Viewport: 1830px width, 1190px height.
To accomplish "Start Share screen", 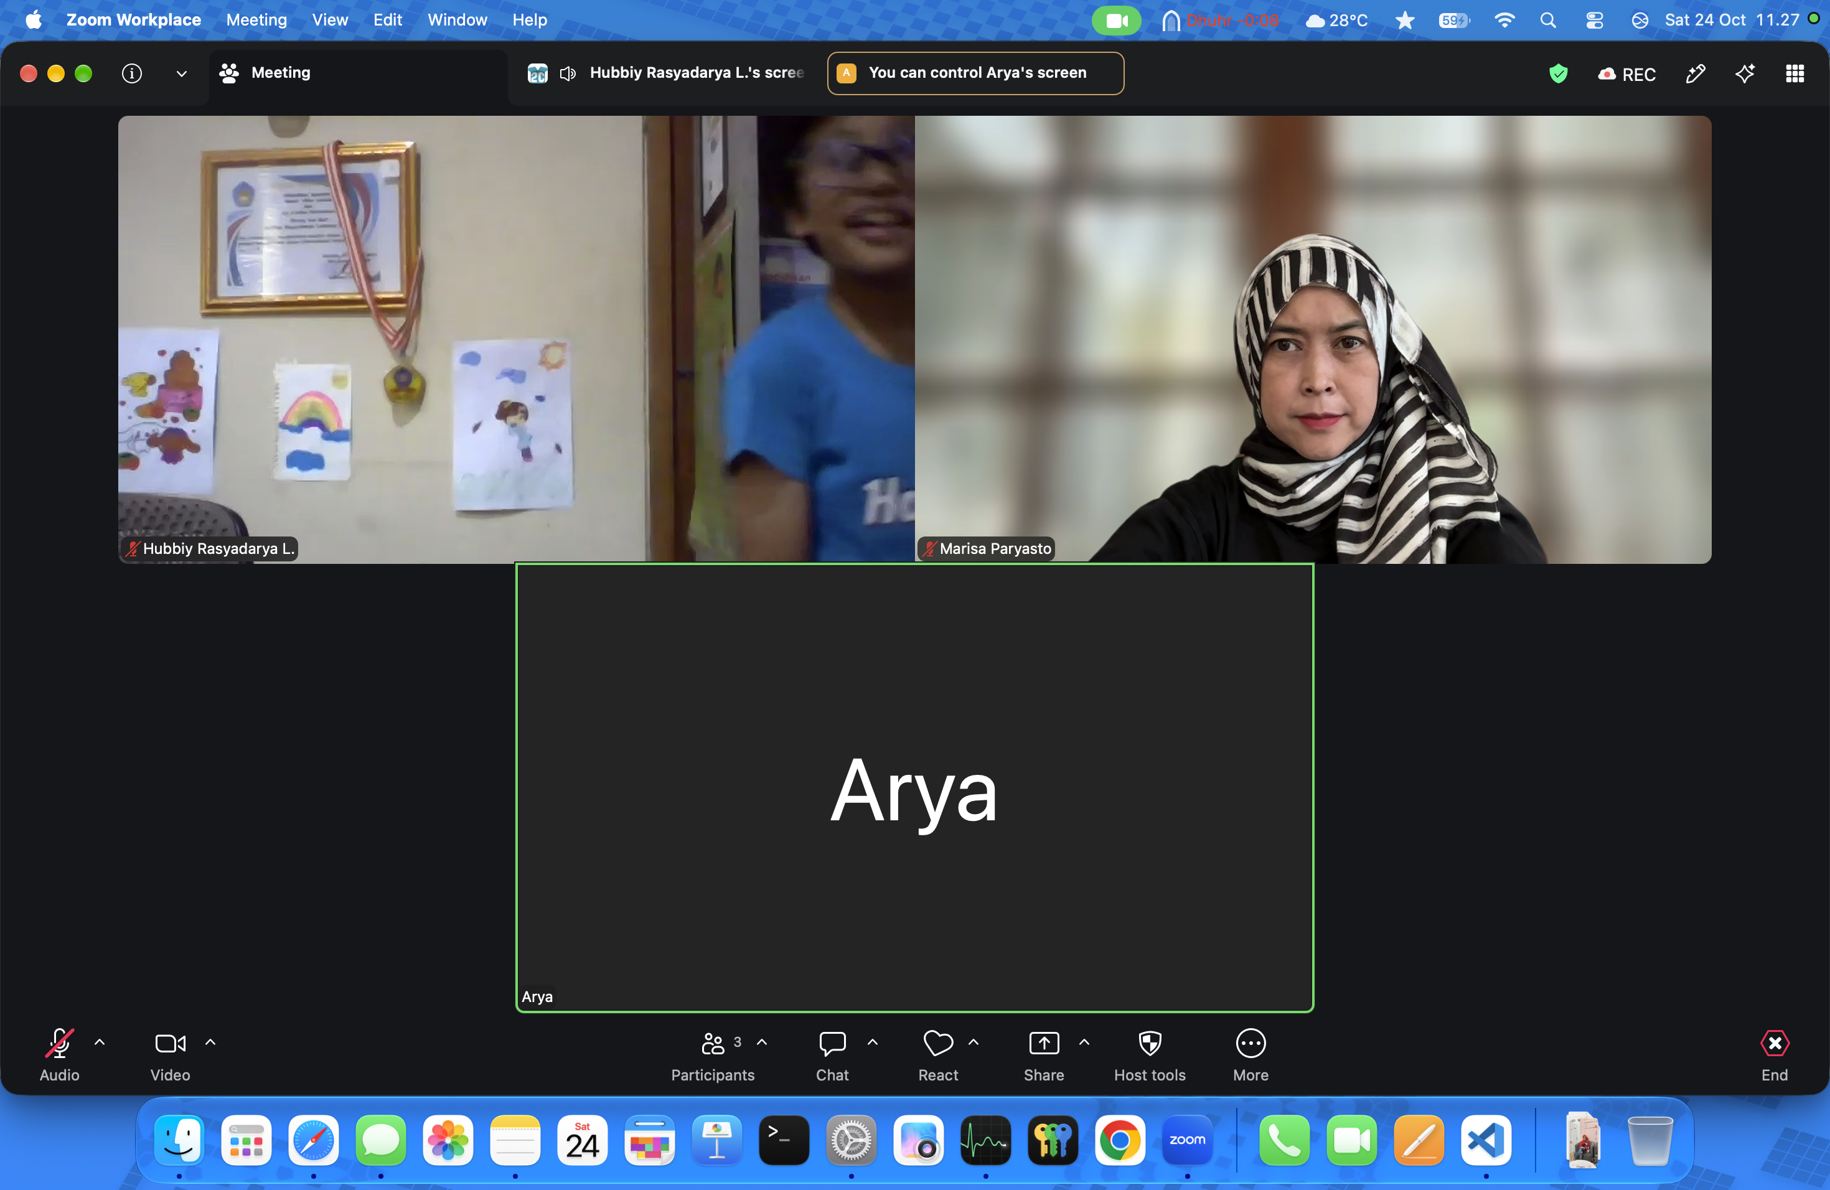I will tap(1043, 1056).
